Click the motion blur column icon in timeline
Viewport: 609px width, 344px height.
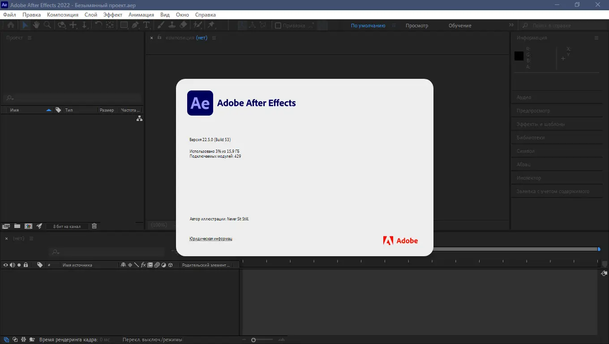point(157,265)
